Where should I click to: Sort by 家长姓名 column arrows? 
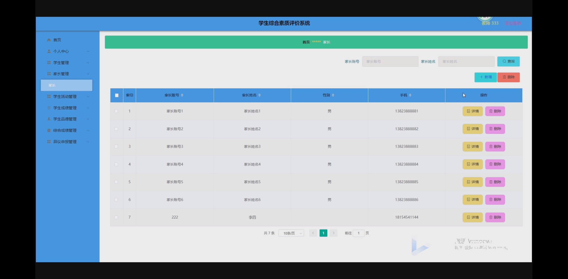point(259,95)
